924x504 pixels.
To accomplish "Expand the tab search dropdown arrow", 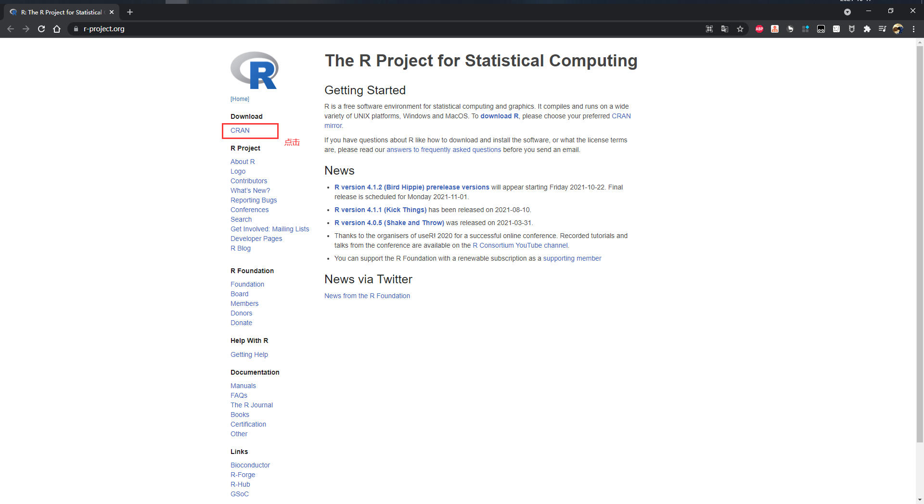I will (x=847, y=12).
